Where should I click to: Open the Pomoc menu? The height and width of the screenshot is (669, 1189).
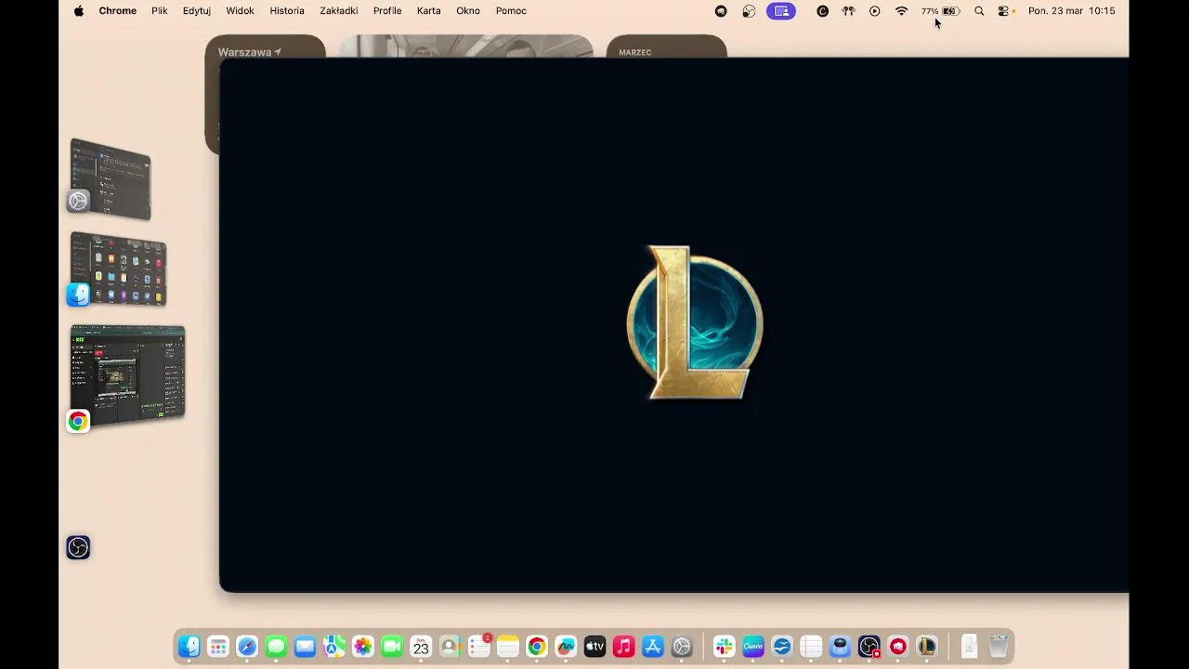[x=511, y=11]
